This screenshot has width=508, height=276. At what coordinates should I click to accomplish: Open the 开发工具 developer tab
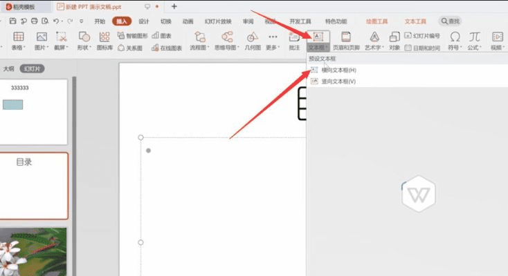[300, 21]
